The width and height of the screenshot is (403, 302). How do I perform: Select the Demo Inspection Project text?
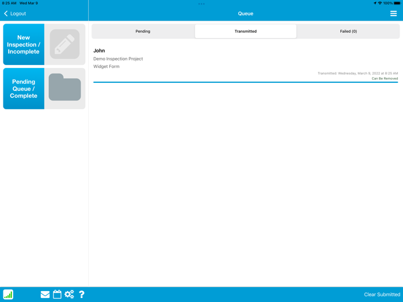[x=118, y=59]
